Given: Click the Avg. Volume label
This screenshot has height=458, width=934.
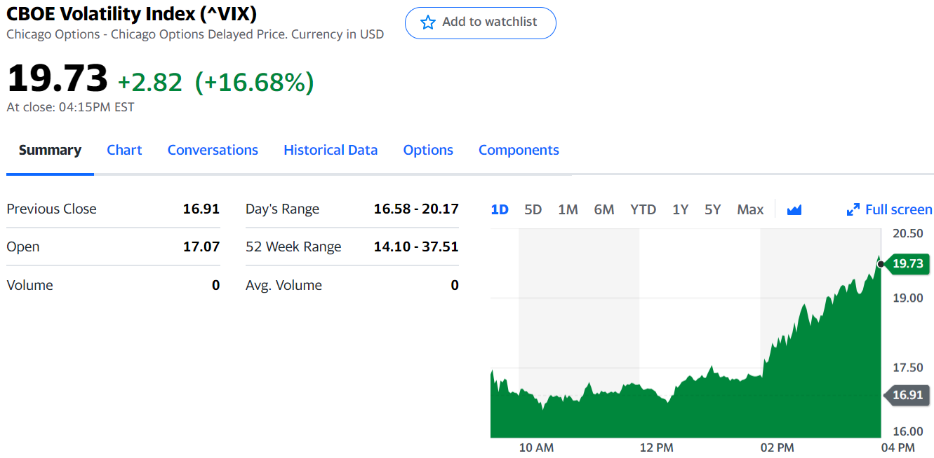Looking at the screenshot, I should pyautogui.click(x=283, y=285).
